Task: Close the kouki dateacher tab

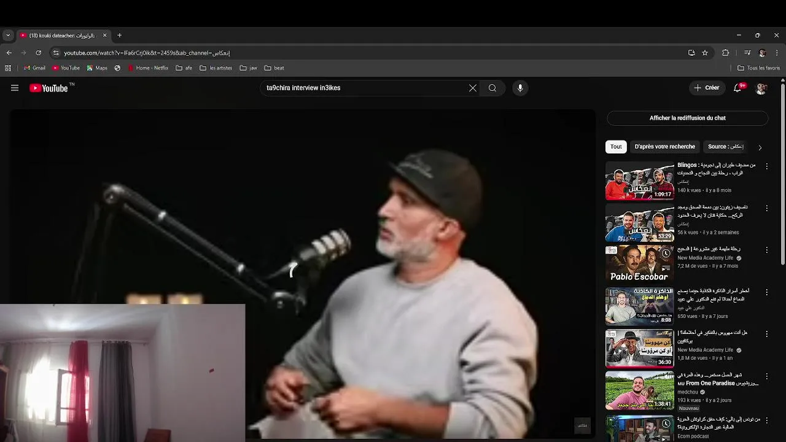Action: 104,35
